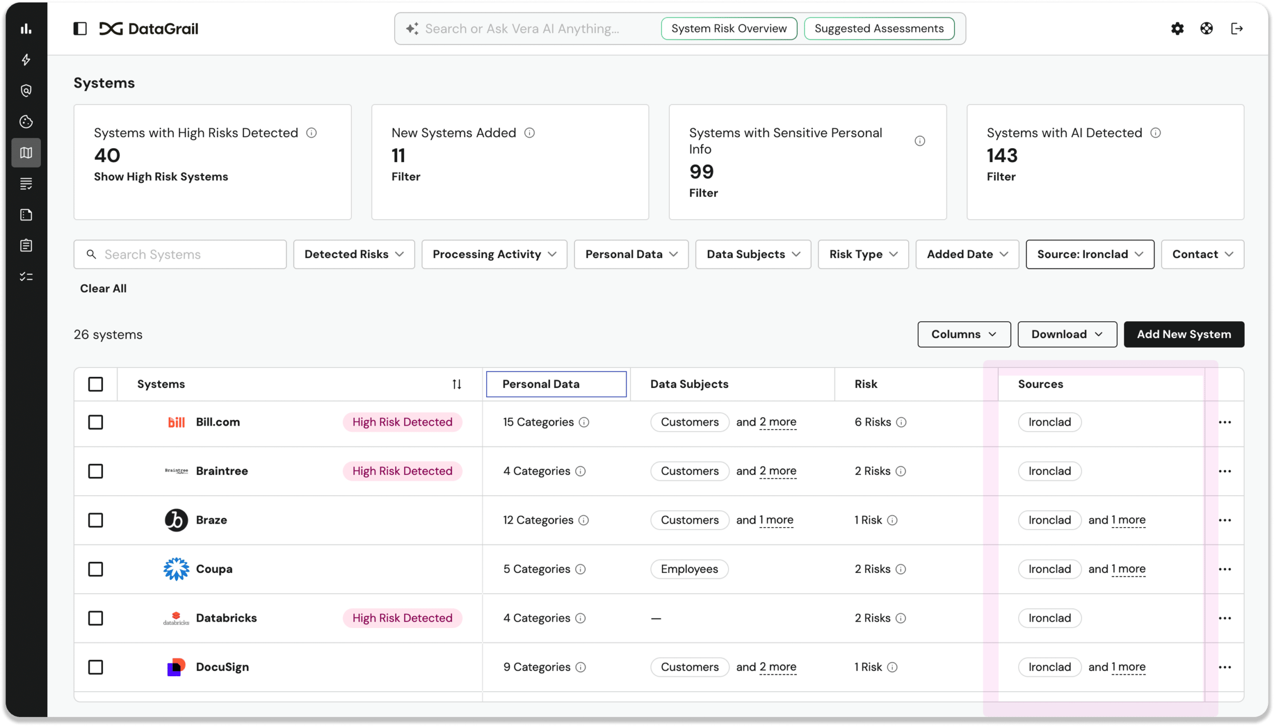
Task: Show info for Coupa 2 Risks
Action: (900, 569)
